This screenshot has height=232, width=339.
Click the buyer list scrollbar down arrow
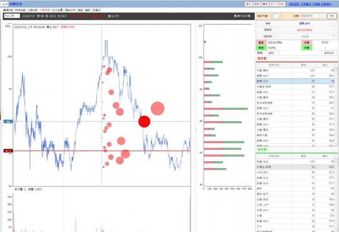pyautogui.click(x=336, y=145)
